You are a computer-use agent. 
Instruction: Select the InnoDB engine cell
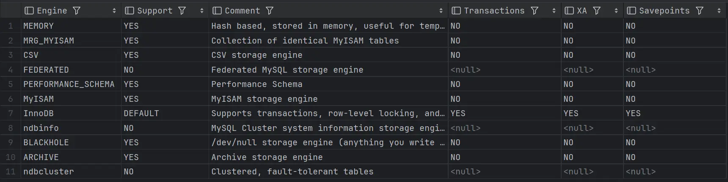(x=39, y=114)
